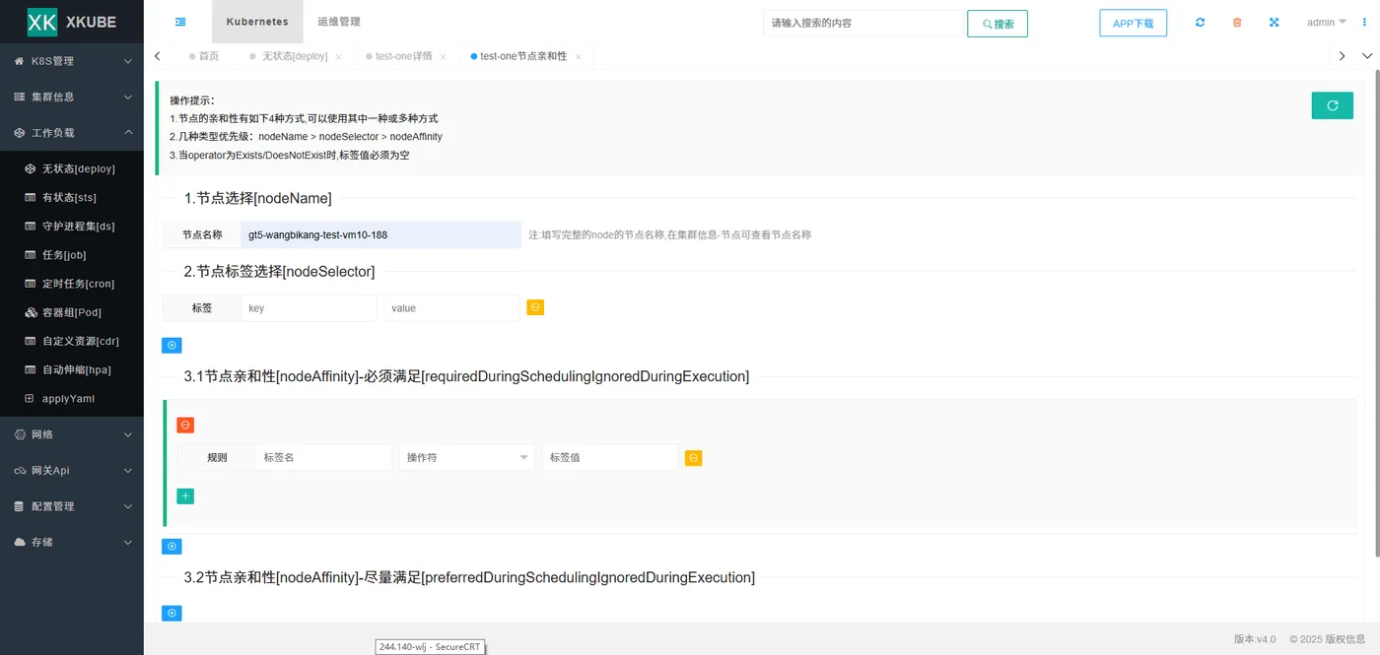Image resolution: width=1380 pixels, height=655 pixels.
Task: Delete the required nodeAffinity rule group
Action: (x=185, y=426)
